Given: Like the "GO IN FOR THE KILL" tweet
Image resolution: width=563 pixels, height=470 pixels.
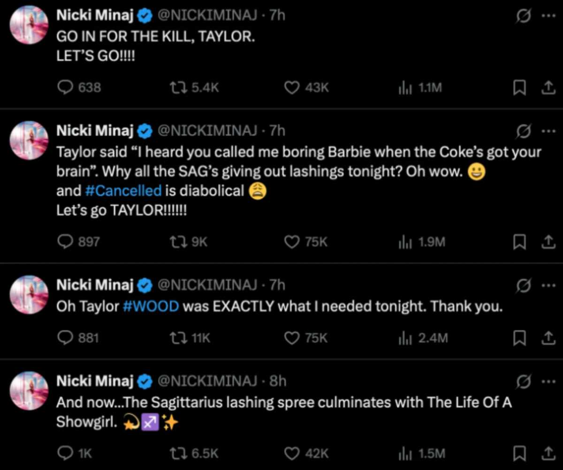Looking at the screenshot, I should pos(292,88).
